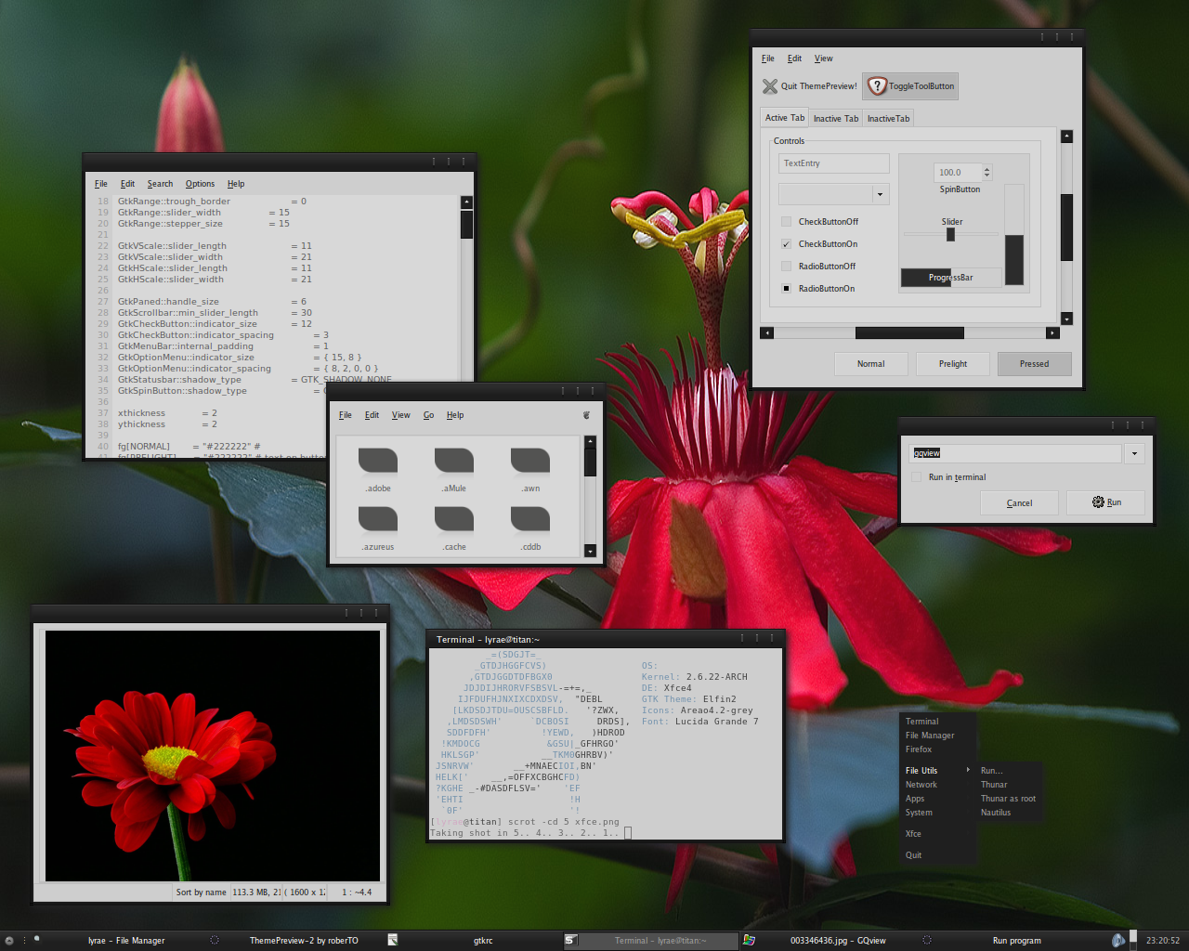Open the .adobe folder icon
Image resolution: width=1189 pixels, height=951 pixels.
point(378,461)
